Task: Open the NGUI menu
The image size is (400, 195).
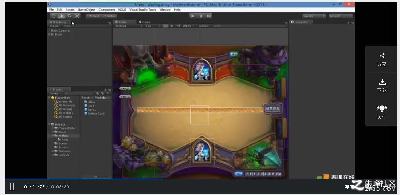Action: tap(122, 10)
